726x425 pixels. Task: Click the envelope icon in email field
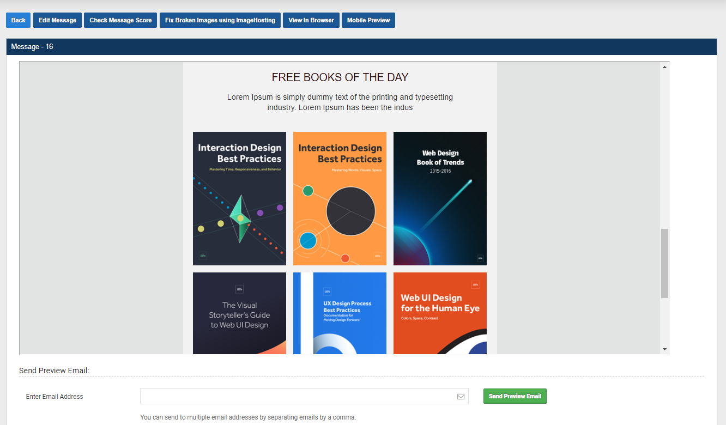click(x=461, y=397)
